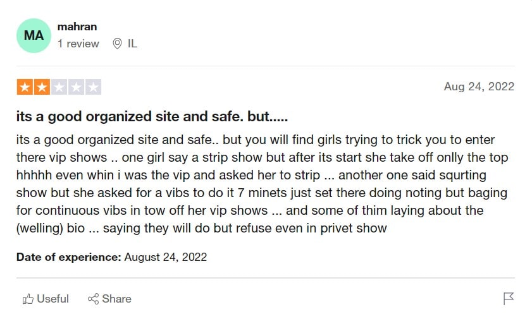Screen dimensions: 532x319
Task: Open the review title 'its a good organized site'
Action: point(152,116)
